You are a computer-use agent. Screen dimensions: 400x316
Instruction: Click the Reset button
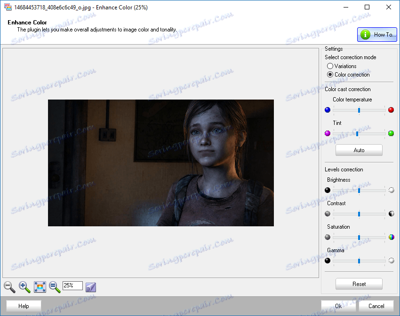coord(359,284)
